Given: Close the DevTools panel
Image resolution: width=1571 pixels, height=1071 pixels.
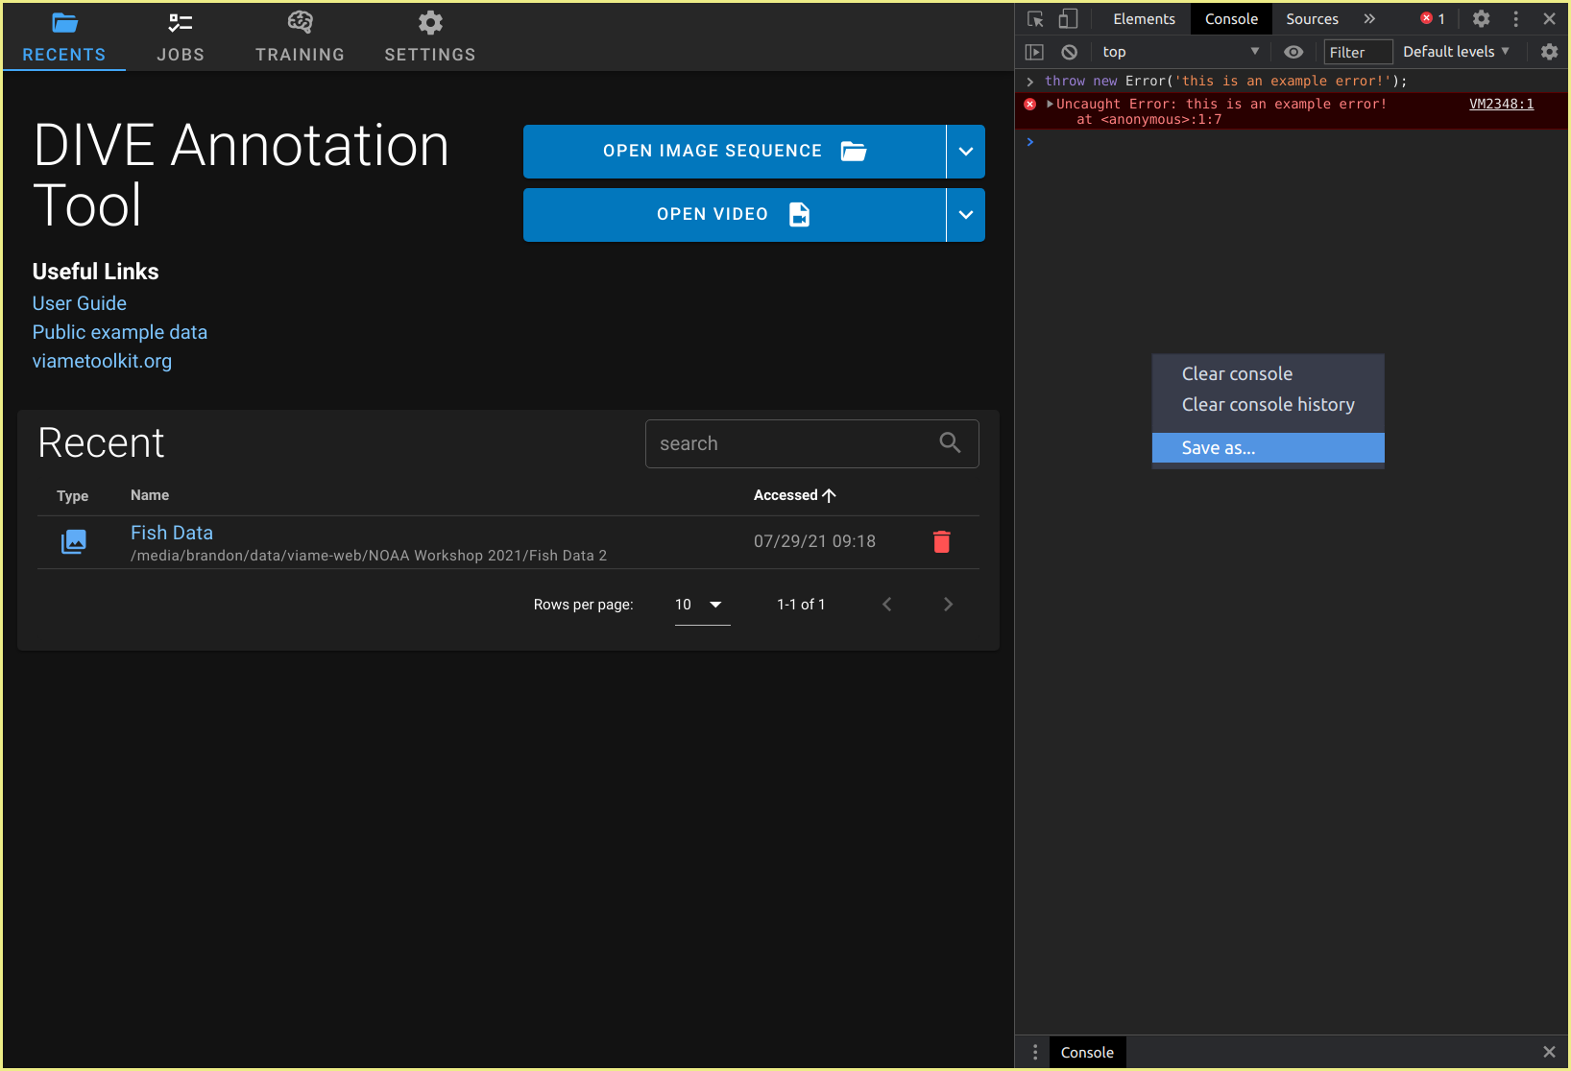Looking at the screenshot, I should [1550, 19].
